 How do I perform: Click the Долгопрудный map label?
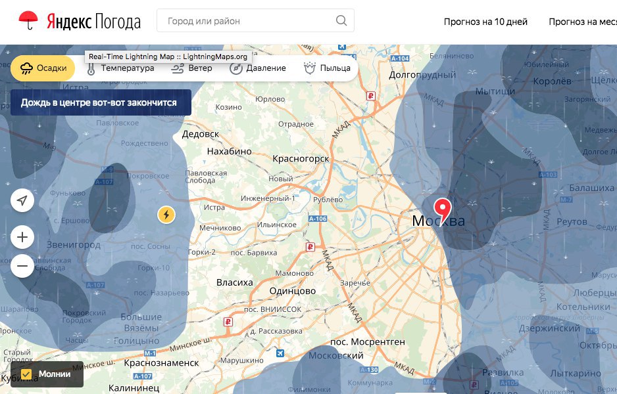[422, 75]
